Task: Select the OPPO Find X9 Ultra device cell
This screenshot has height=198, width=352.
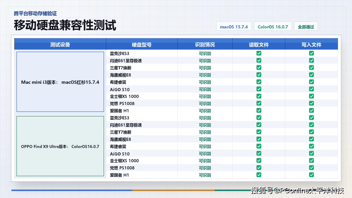Action: coord(60,146)
